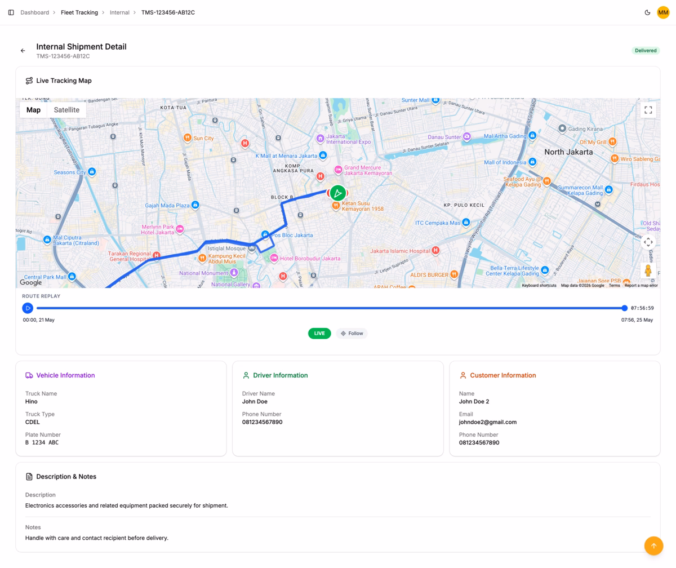The height and width of the screenshot is (568, 676).
Task: Click the Delivered status badge
Action: click(646, 51)
